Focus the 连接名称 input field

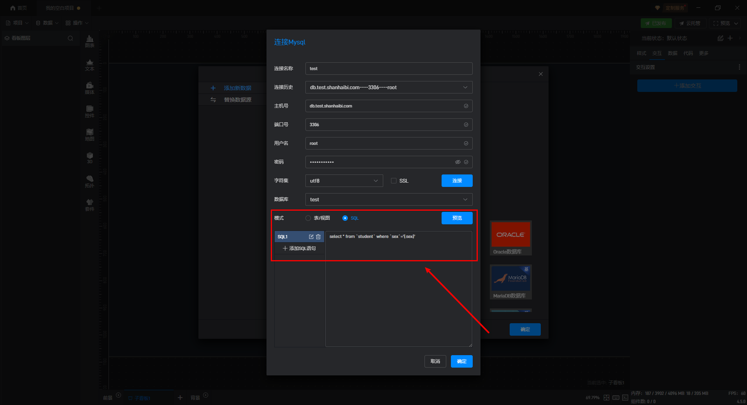click(389, 69)
